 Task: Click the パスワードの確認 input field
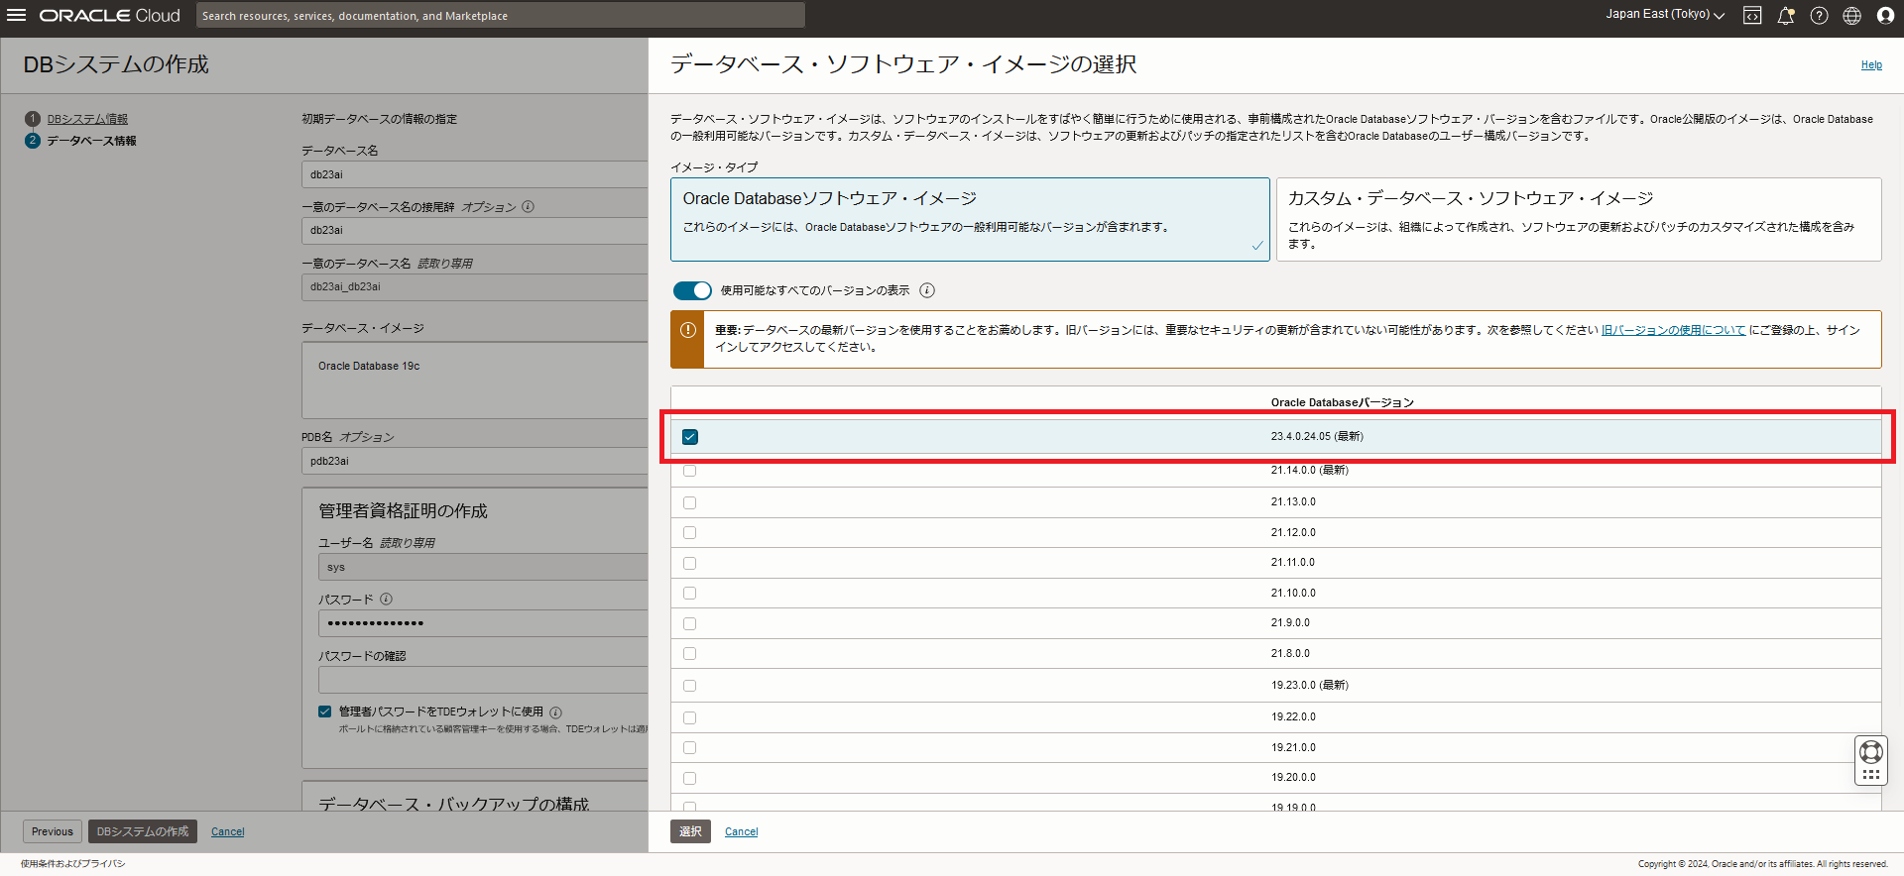[x=483, y=680]
